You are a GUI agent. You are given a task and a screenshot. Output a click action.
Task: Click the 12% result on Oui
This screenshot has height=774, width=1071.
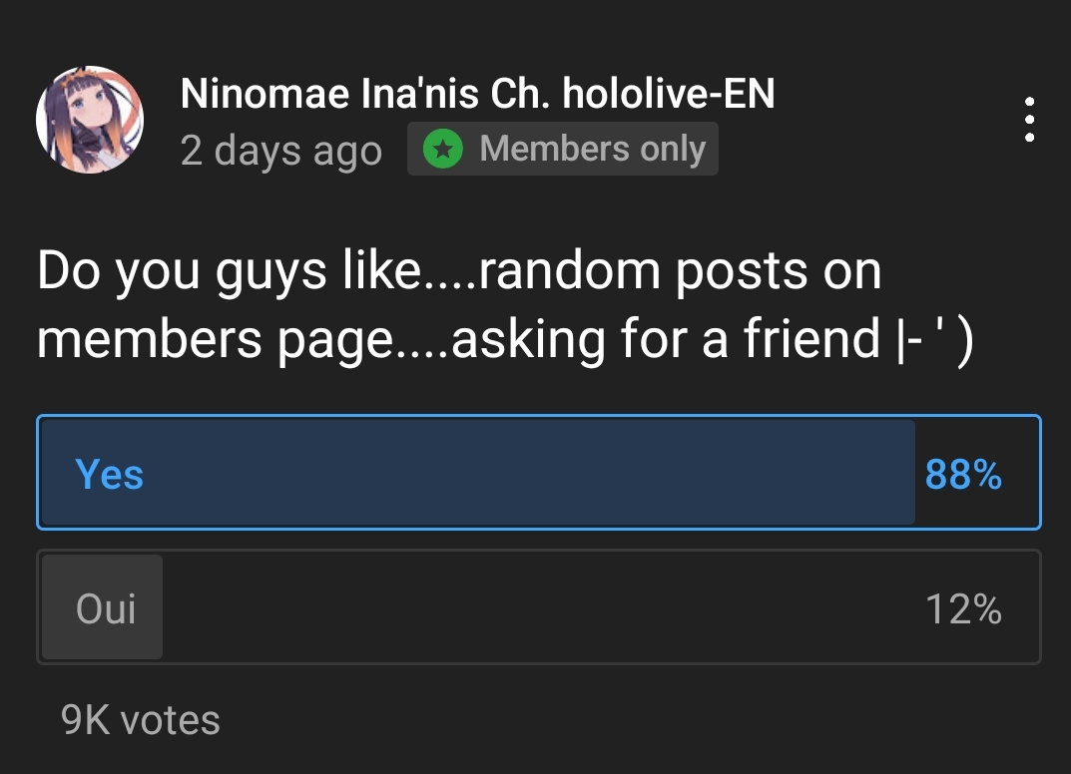[963, 608]
